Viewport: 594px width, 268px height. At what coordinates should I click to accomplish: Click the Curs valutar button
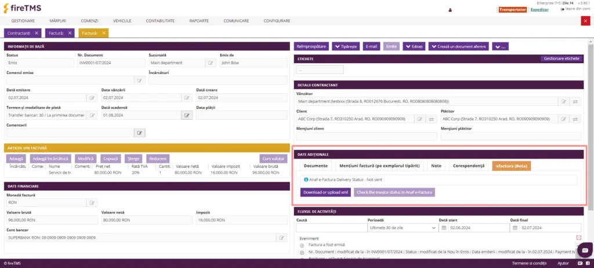tap(274, 159)
